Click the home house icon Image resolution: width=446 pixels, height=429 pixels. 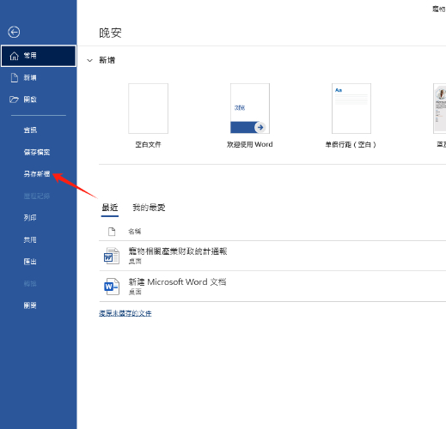coord(14,56)
